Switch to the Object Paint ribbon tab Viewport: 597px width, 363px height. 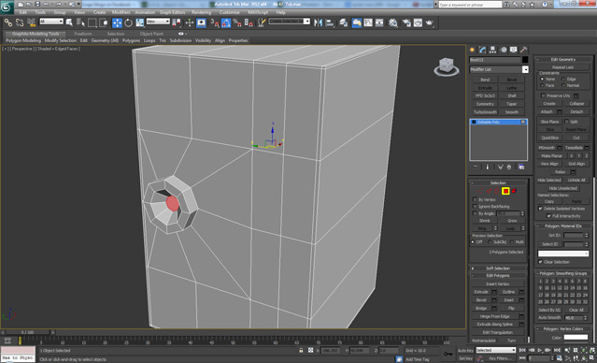coord(151,34)
